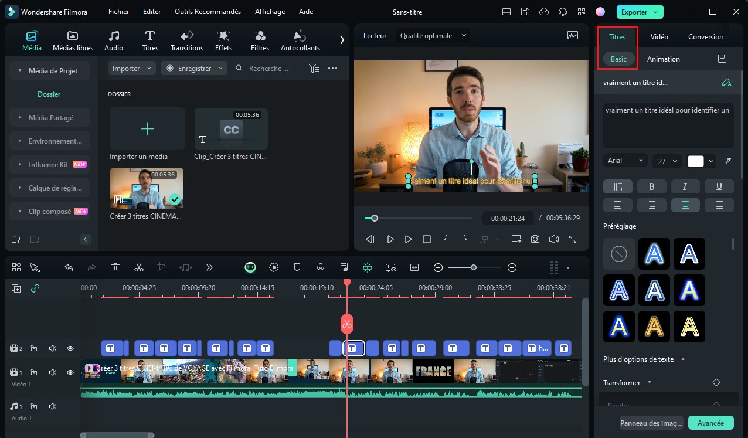Open the Crop tool in timeline toolbar
Viewport: 748px width, 438px height.
click(x=162, y=267)
